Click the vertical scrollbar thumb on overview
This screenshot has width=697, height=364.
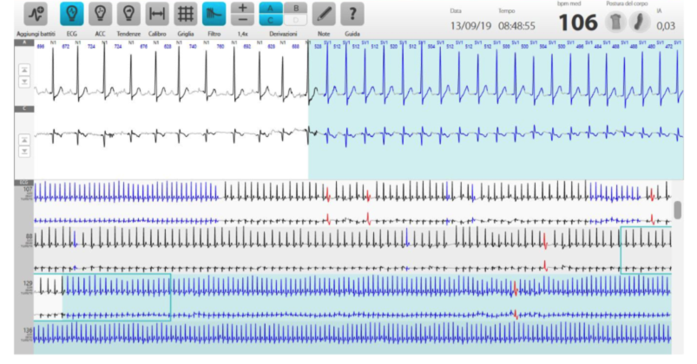pyautogui.click(x=677, y=210)
